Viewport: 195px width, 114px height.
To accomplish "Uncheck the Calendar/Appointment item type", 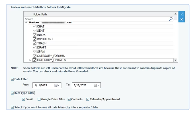I will pos(88,99).
